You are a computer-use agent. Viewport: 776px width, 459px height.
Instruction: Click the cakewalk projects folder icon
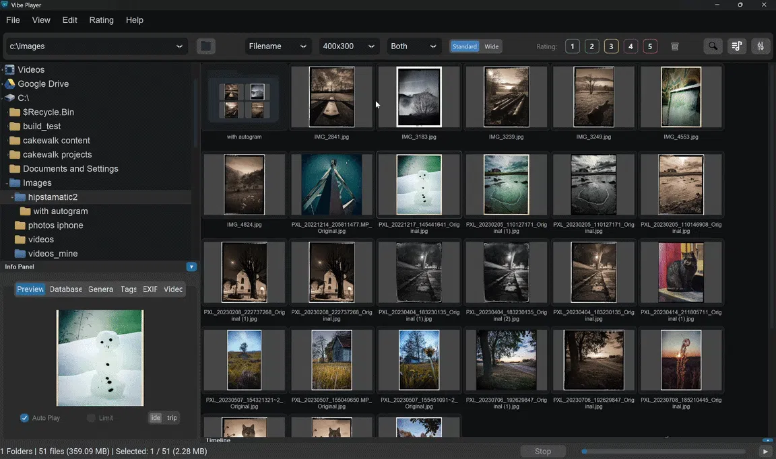15,154
